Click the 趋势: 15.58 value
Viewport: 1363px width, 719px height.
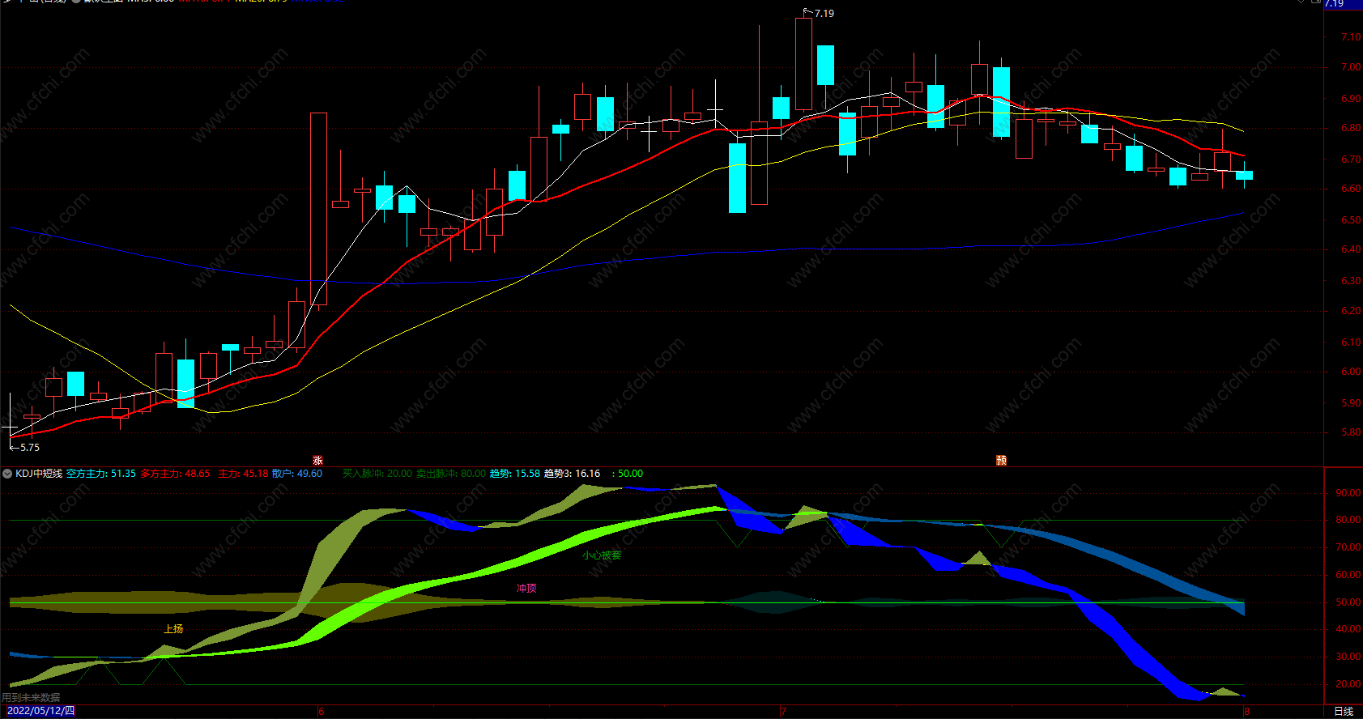[515, 474]
